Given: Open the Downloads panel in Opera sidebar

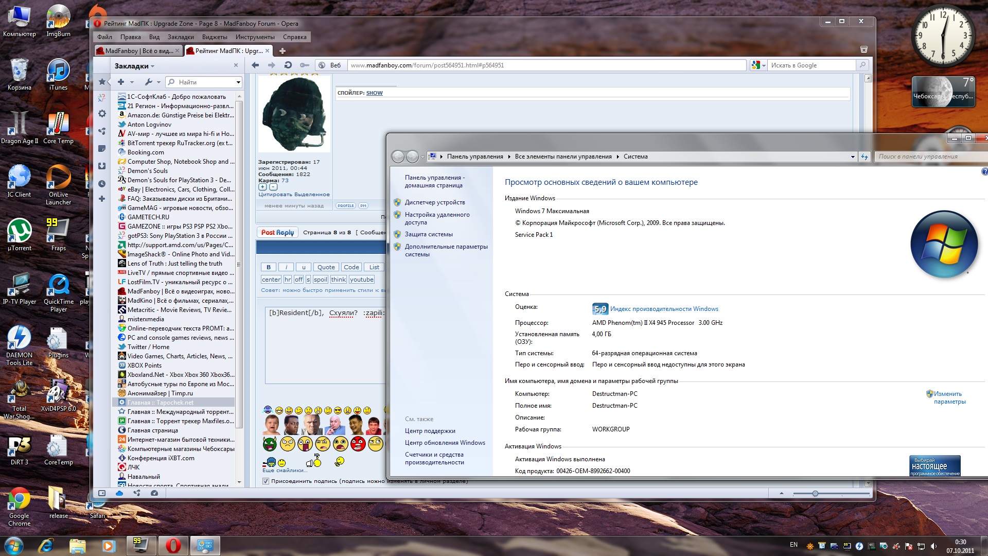Looking at the screenshot, I should [102, 166].
